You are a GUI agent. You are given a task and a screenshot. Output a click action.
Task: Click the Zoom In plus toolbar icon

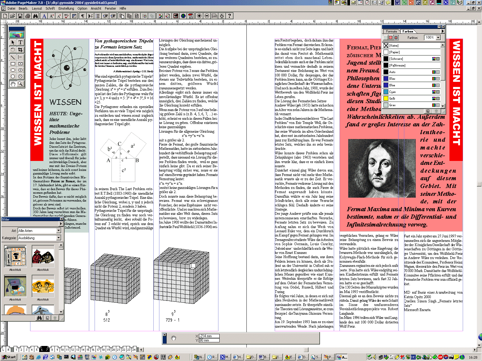pos(199,16)
